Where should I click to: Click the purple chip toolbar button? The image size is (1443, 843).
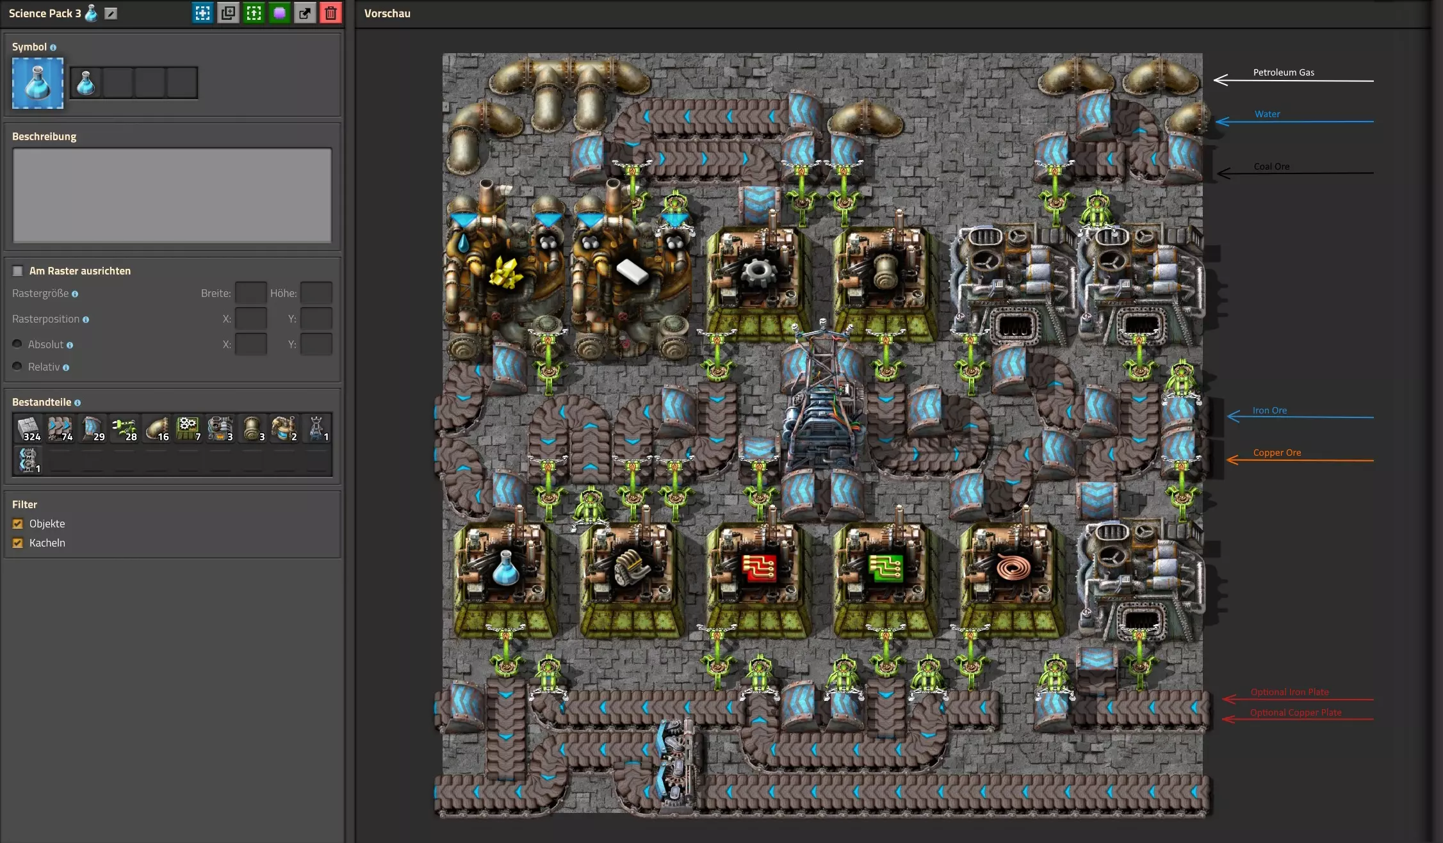279,13
